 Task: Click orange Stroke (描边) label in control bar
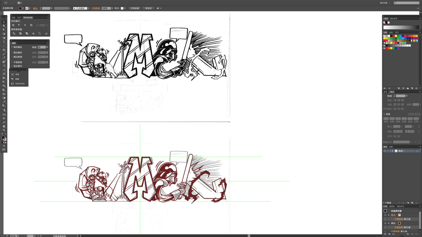[35, 8]
